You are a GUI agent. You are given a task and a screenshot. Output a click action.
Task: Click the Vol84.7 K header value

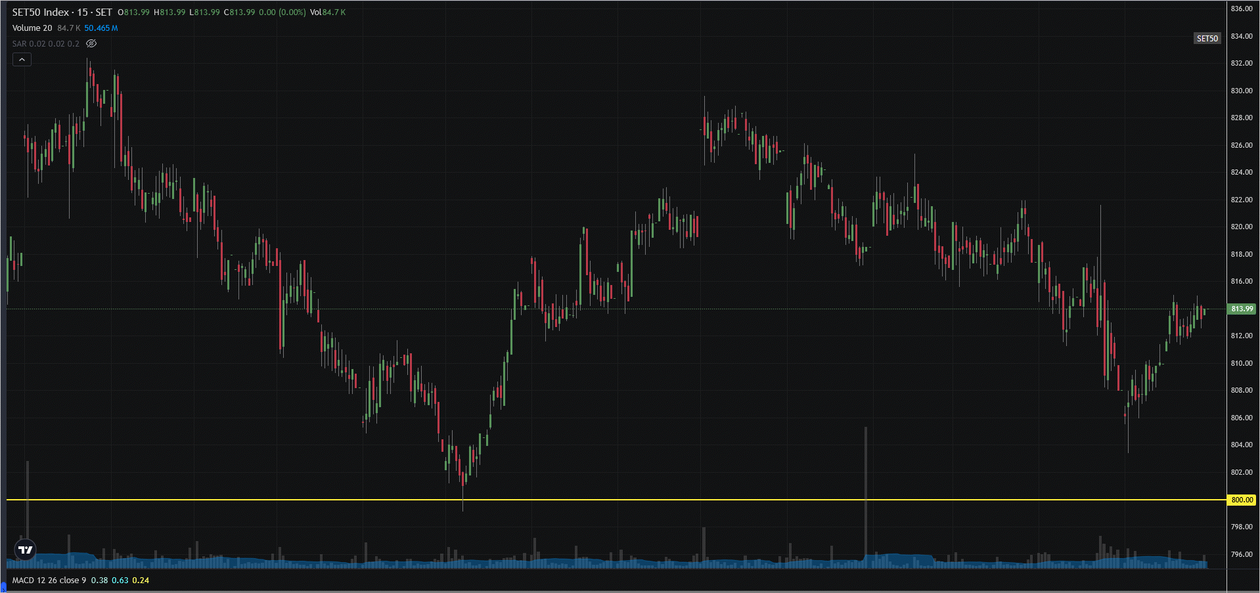(x=328, y=12)
